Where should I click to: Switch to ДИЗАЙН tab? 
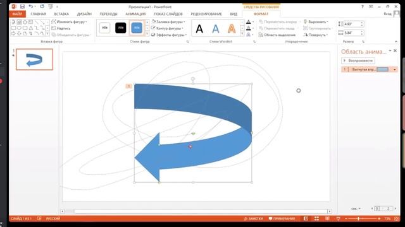click(84, 14)
